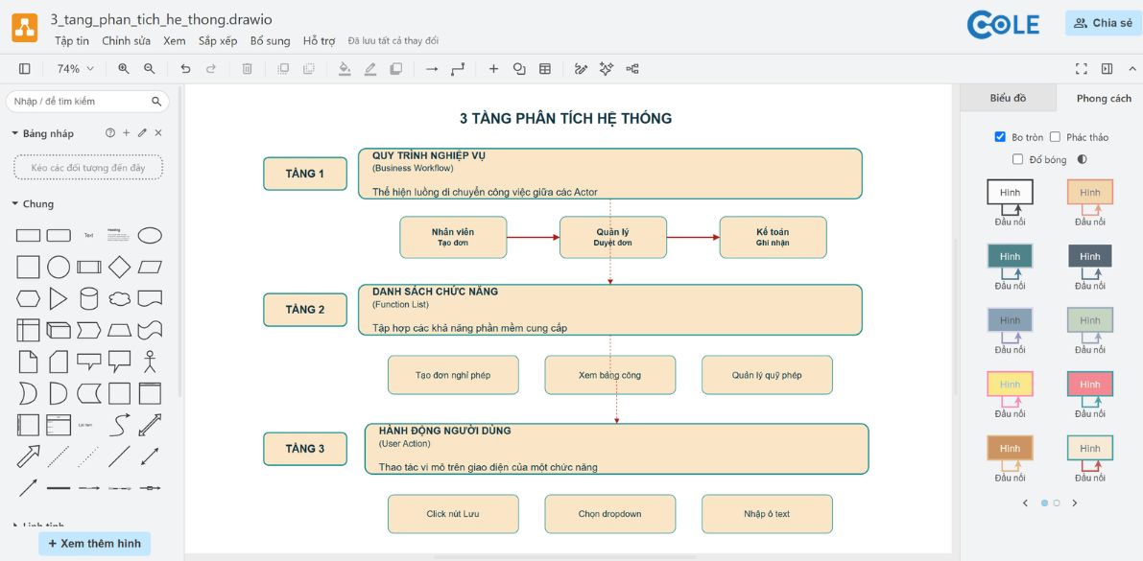Open the waypoints connector style tool

pos(458,68)
